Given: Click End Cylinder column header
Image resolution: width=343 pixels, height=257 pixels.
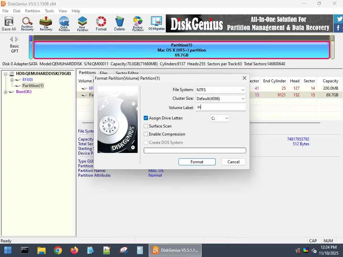Looking at the screenshot, I should 274,81.
